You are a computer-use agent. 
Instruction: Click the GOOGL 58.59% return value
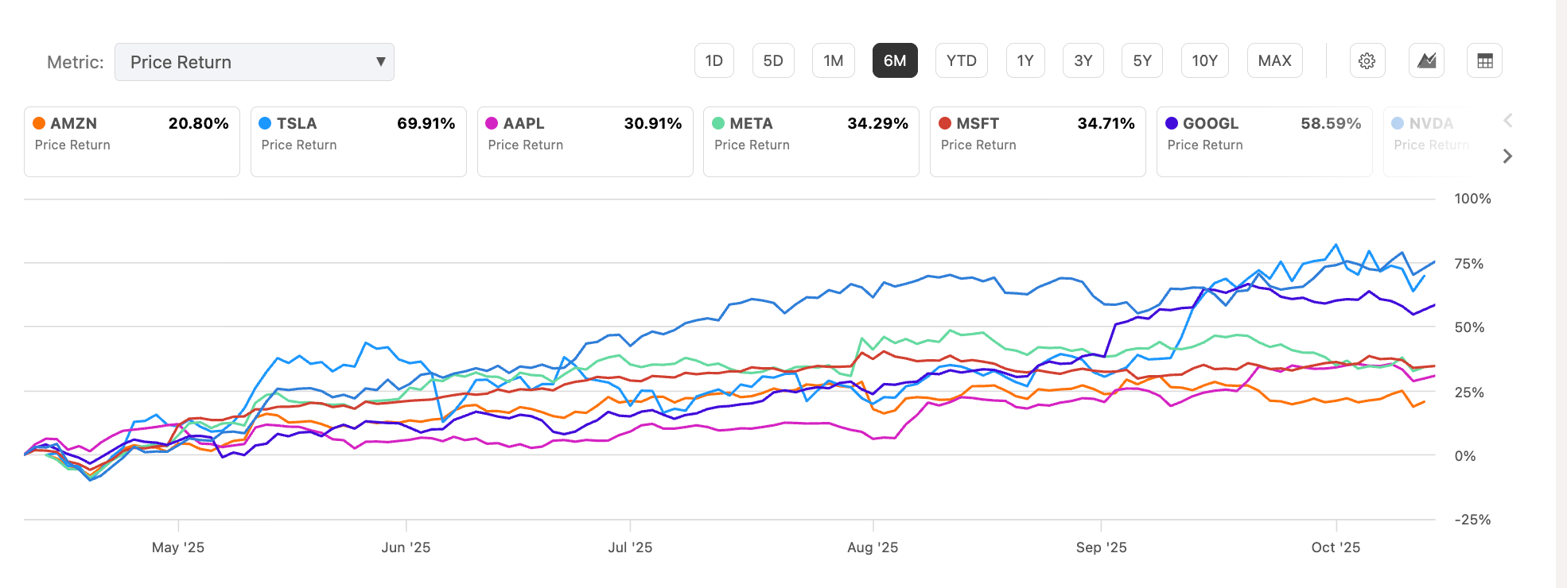(x=1332, y=123)
